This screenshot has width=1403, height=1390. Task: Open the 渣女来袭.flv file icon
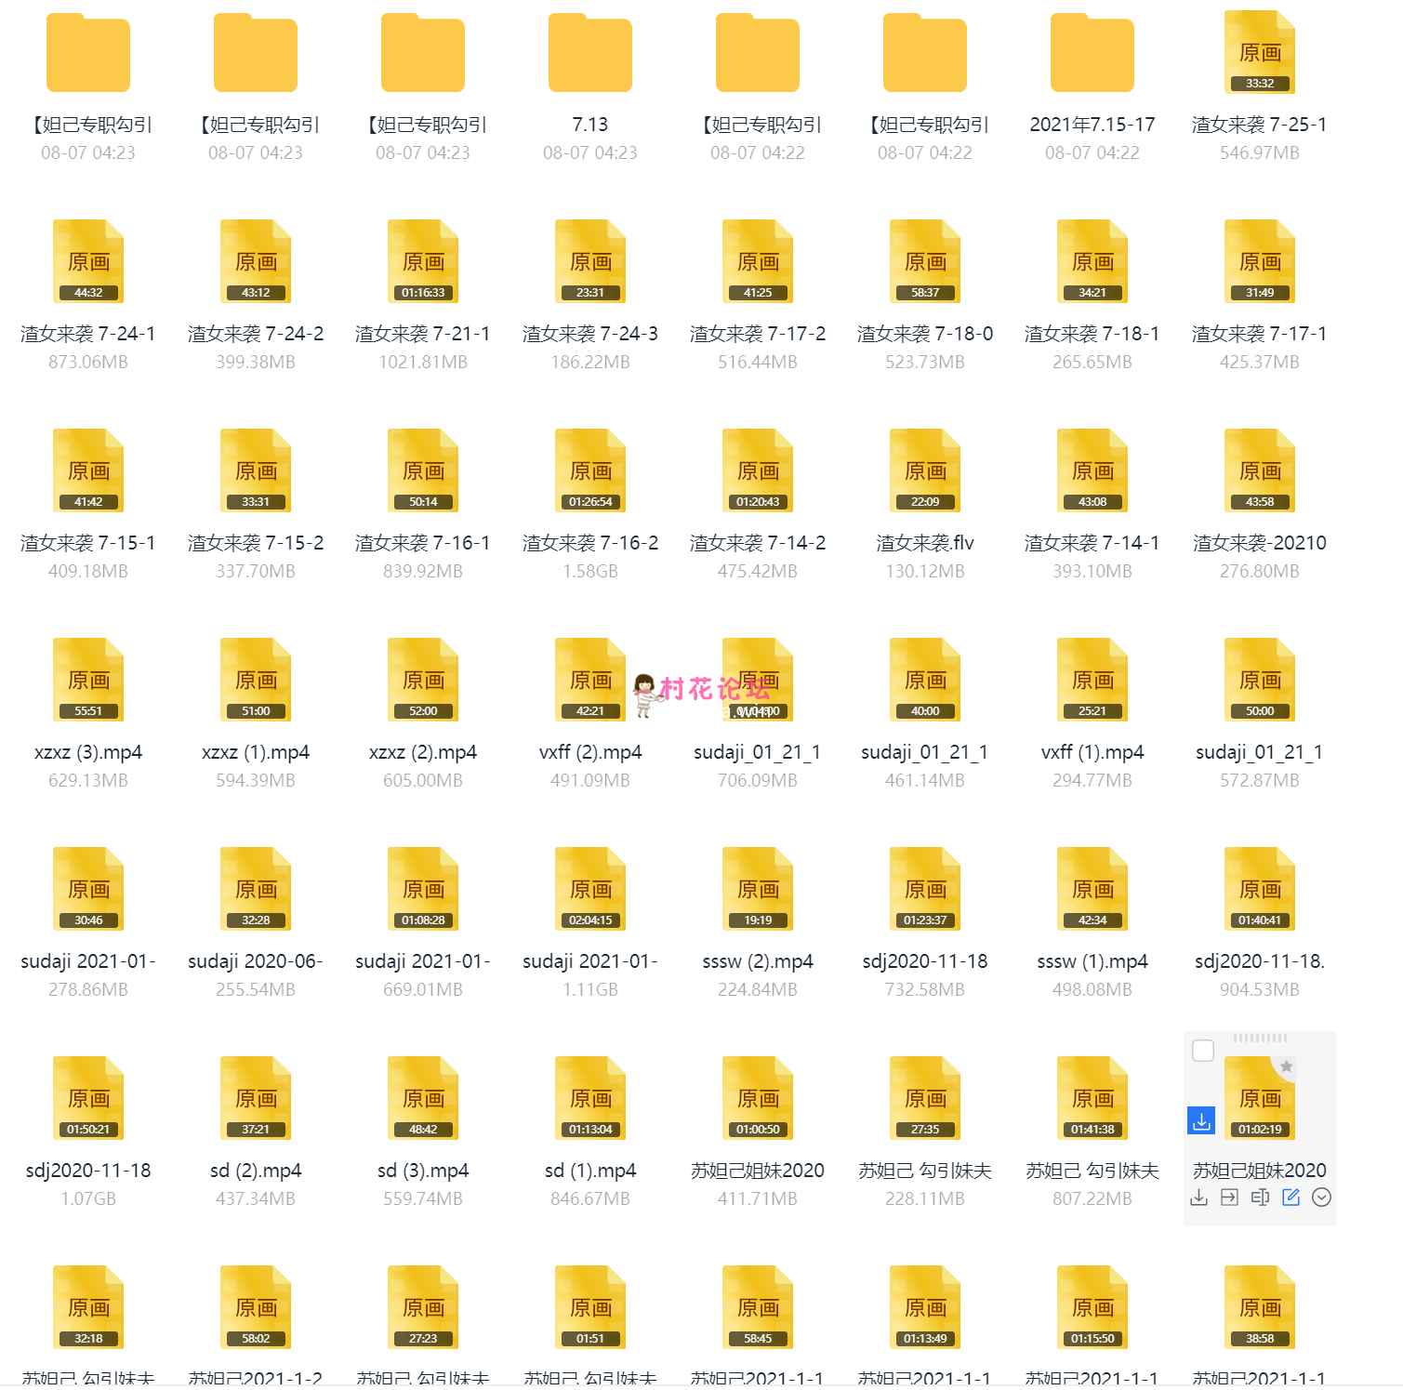[x=925, y=470]
